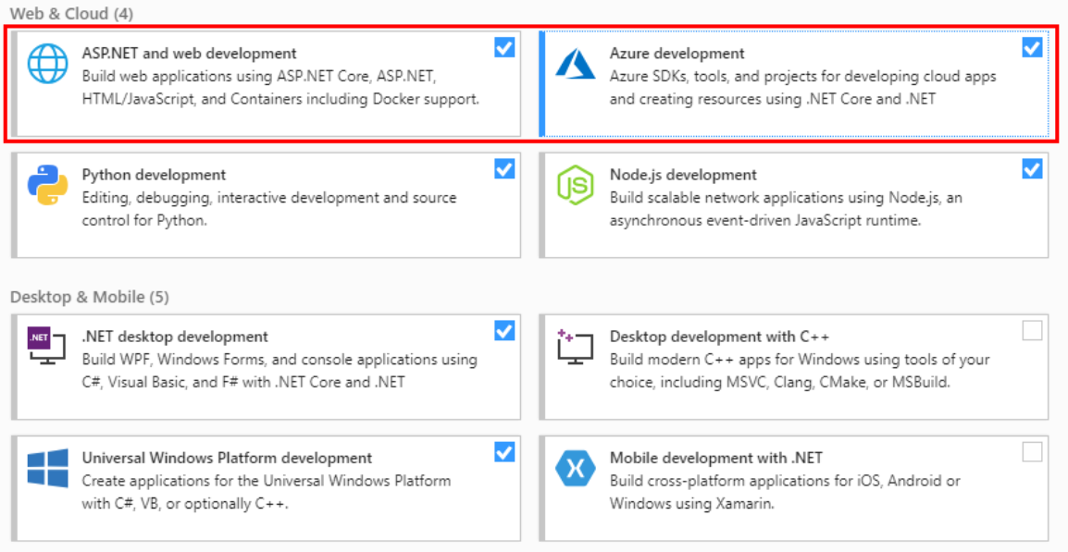
Task: Uncheck the ASP.NET and web development checkbox
Action: (505, 47)
